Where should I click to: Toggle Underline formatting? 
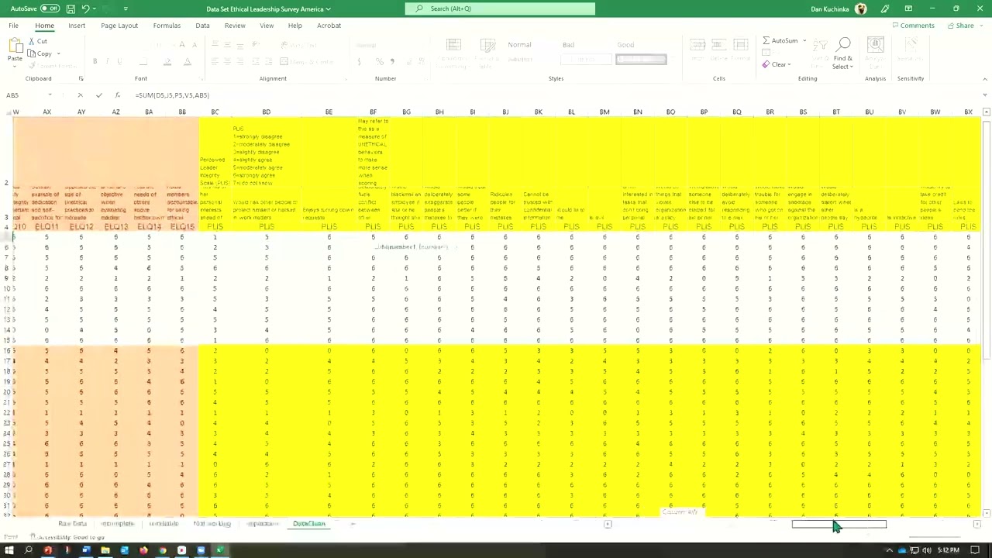click(x=119, y=61)
